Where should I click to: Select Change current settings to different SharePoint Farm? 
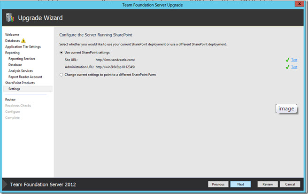click(62, 75)
